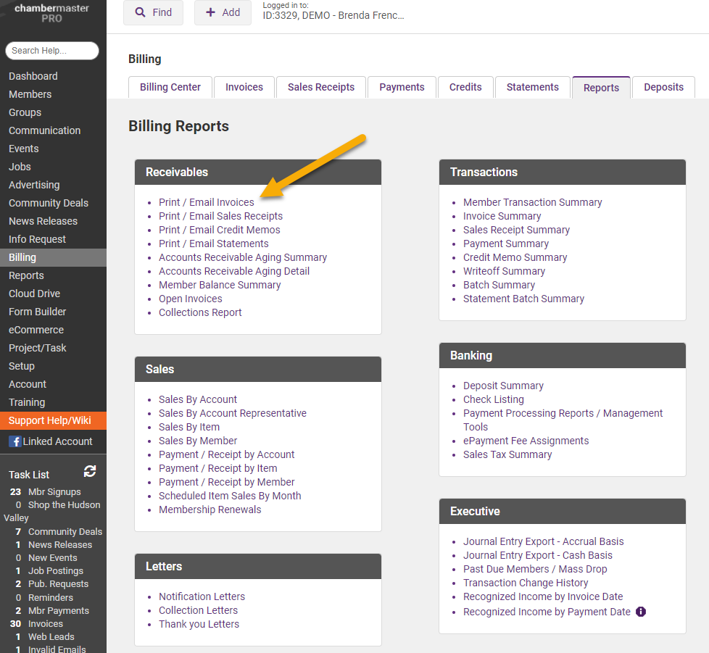Type in the Search Help field
Viewport: 709px width, 653px height.
(x=52, y=51)
